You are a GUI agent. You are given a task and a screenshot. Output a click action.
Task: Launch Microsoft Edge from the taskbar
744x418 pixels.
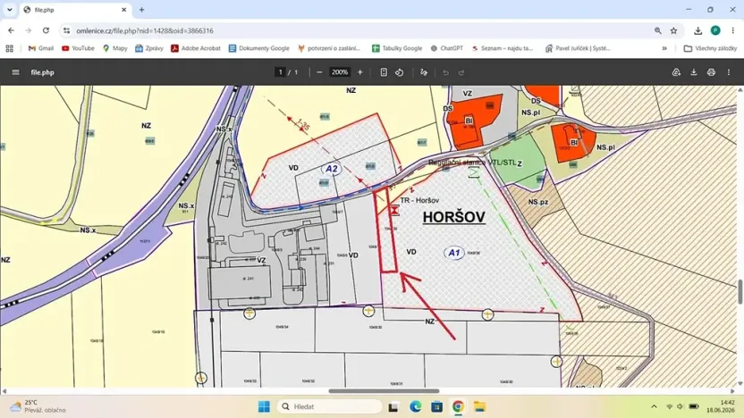(x=415, y=406)
